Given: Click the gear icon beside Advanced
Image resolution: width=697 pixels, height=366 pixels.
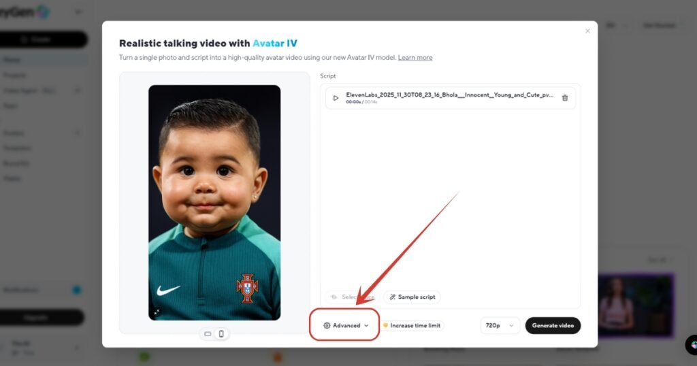Looking at the screenshot, I should pyautogui.click(x=327, y=326).
